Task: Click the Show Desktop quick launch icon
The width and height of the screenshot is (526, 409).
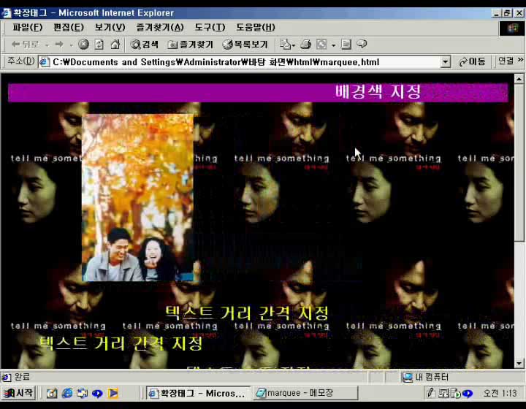Action: click(82, 393)
